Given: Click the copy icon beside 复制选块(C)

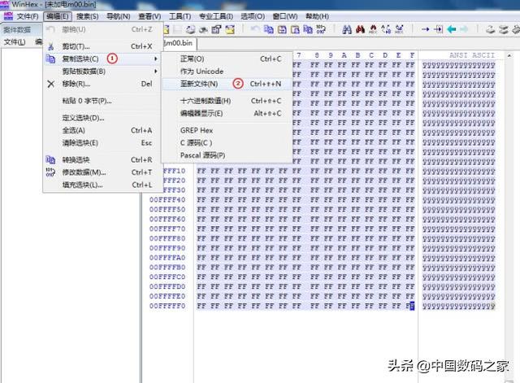Looking at the screenshot, I should pos(50,59).
